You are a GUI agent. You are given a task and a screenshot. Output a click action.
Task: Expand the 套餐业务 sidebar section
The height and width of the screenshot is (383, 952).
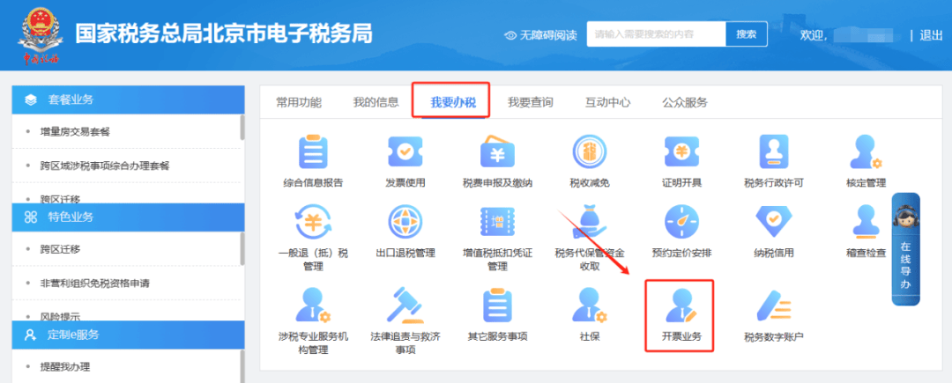(128, 99)
